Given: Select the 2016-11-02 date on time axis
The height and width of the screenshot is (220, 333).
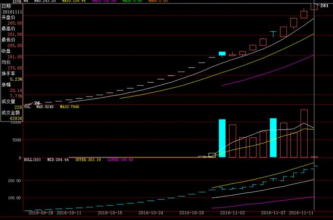Looking at the screenshot, I should click(x=234, y=213).
